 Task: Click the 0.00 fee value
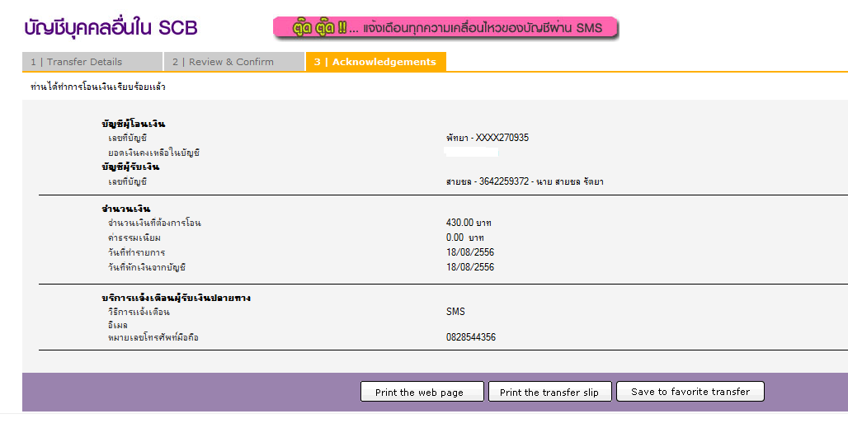464,238
